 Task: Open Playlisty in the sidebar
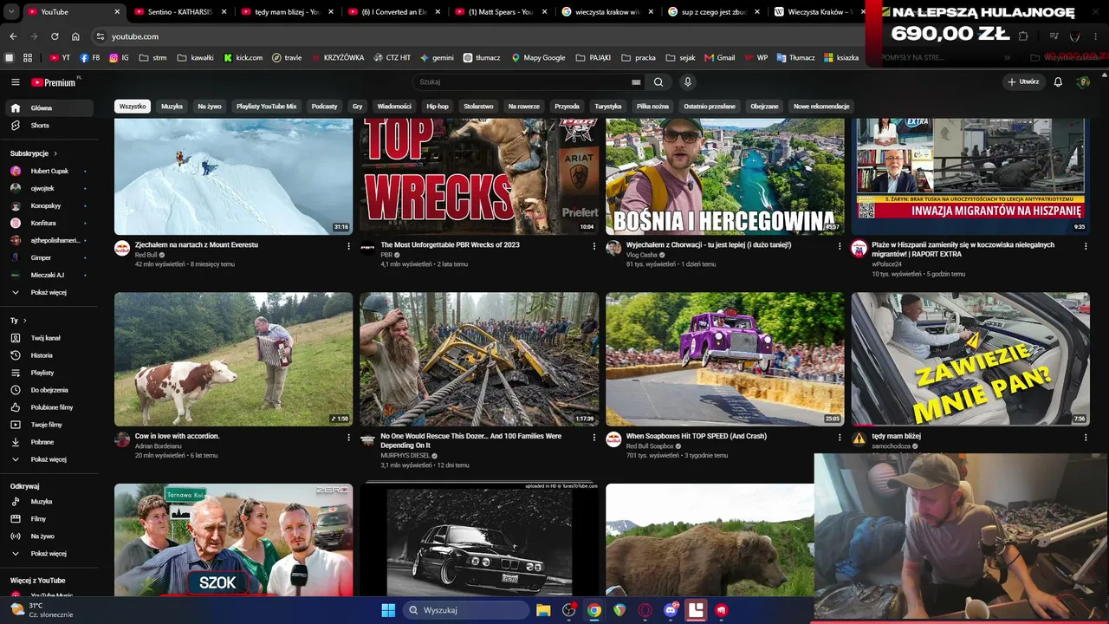coord(49,373)
